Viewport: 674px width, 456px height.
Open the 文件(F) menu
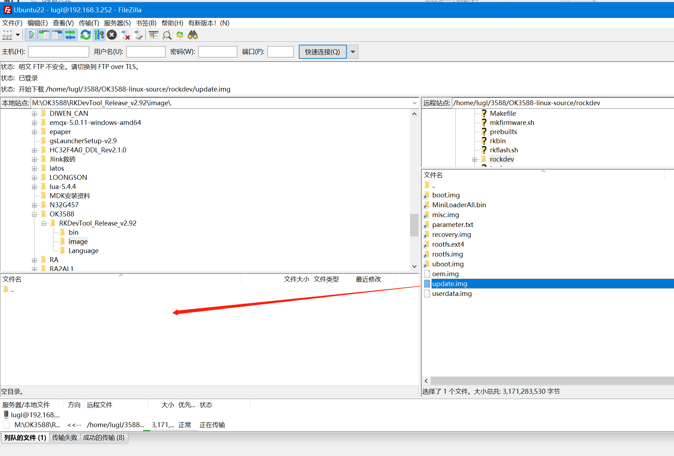[12, 23]
